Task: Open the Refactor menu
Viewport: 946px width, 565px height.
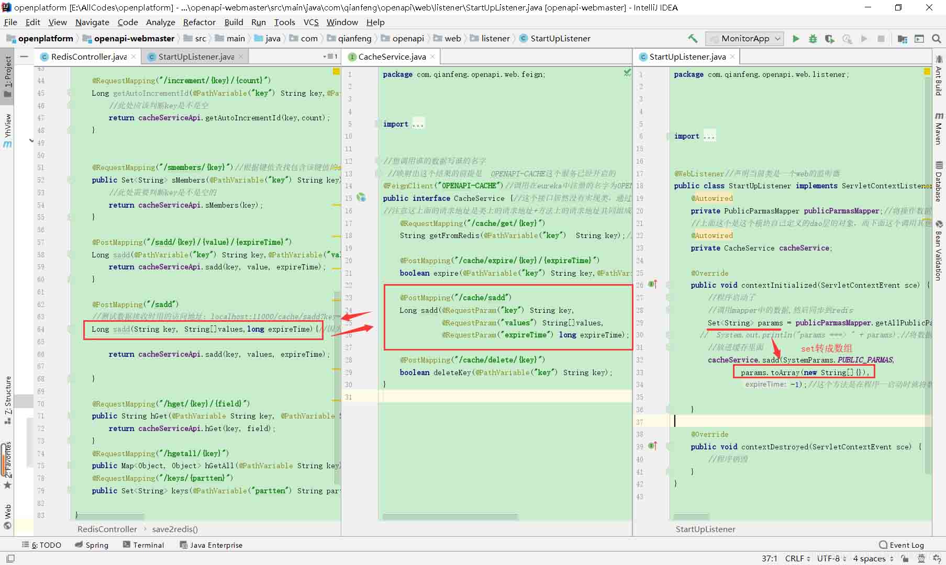Action: point(199,22)
